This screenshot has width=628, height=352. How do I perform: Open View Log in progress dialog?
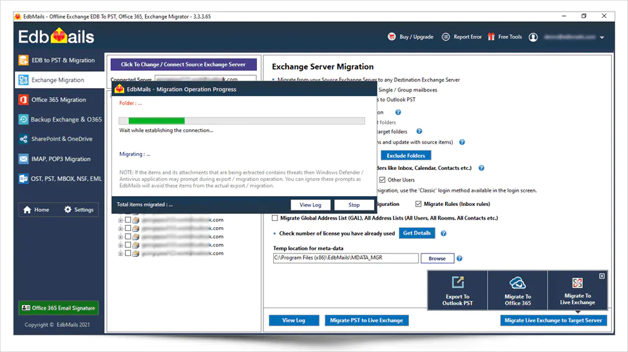(310, 205)
